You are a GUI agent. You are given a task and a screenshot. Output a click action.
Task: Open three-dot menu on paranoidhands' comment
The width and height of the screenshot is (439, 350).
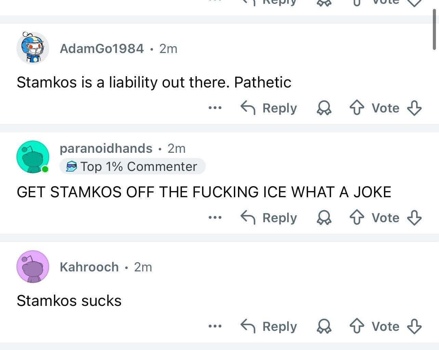[215, 218]
